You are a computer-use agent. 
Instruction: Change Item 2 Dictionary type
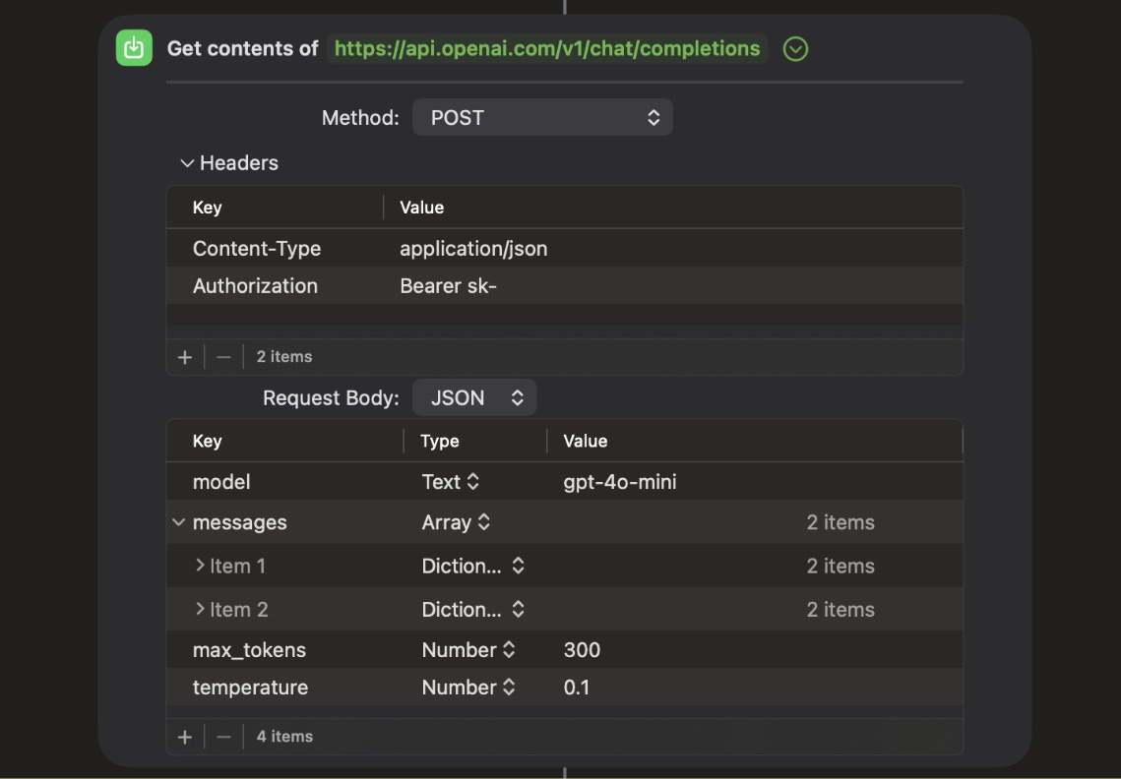[473, 610]
